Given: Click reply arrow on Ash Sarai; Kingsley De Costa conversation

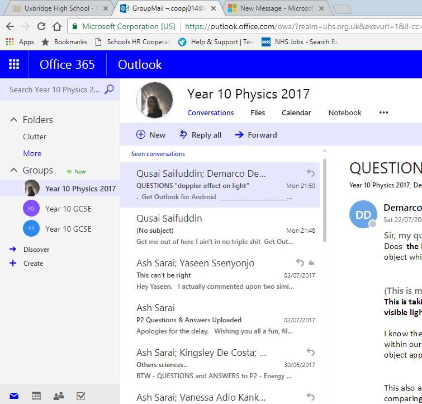Looking at the screenshot, I should tap(311, 352).
